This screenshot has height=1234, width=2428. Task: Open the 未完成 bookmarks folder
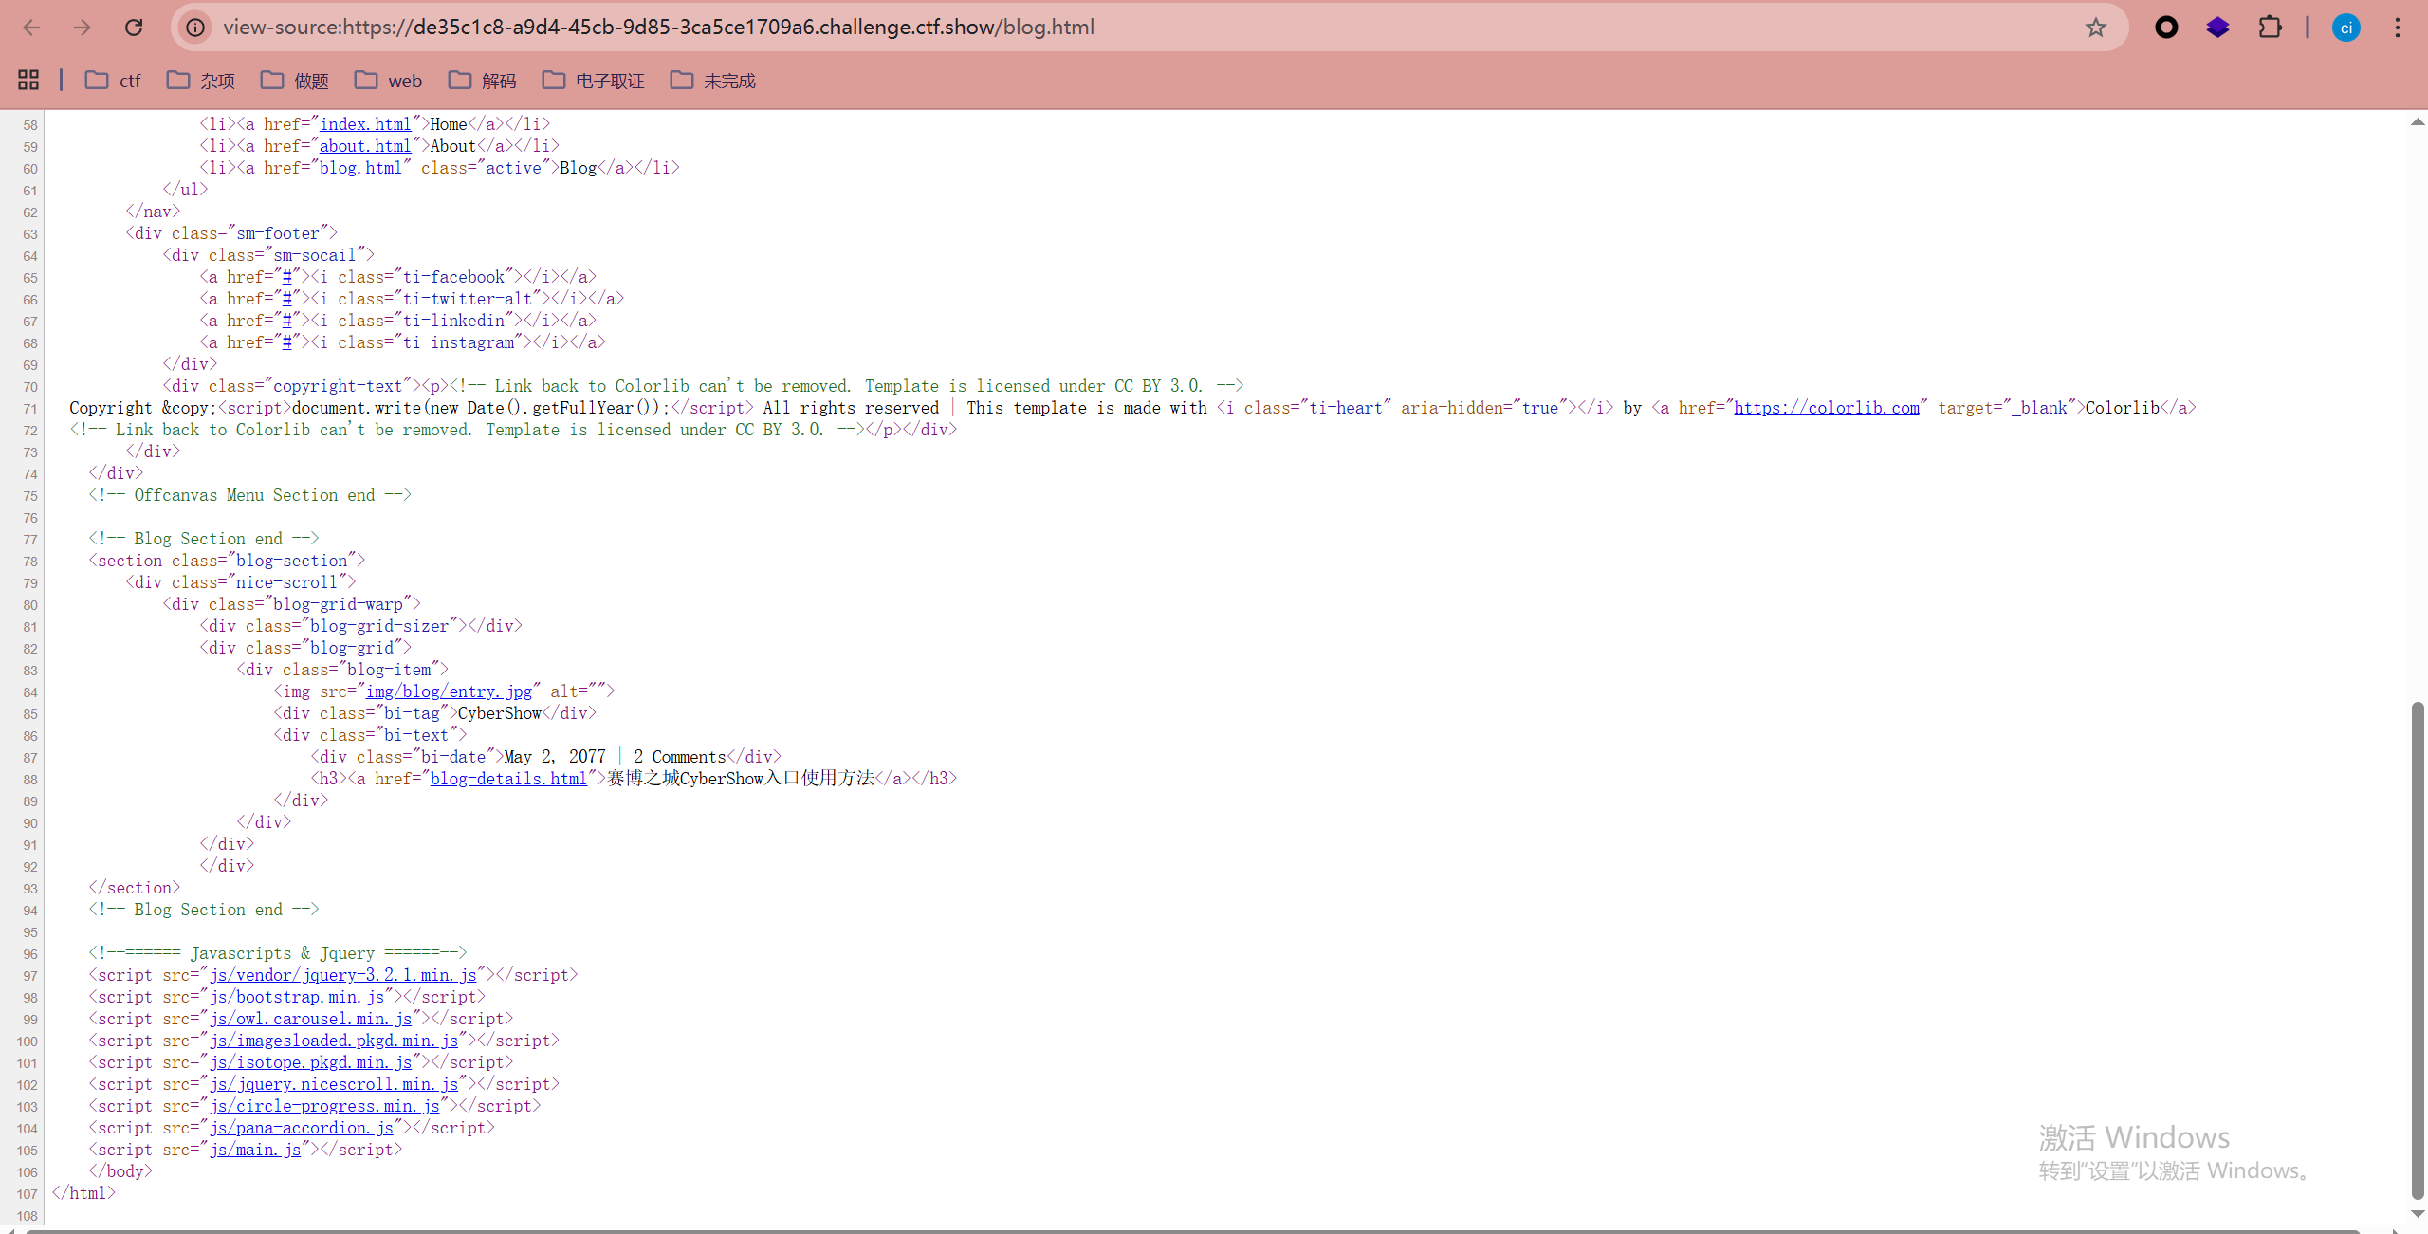pos(713,81)
